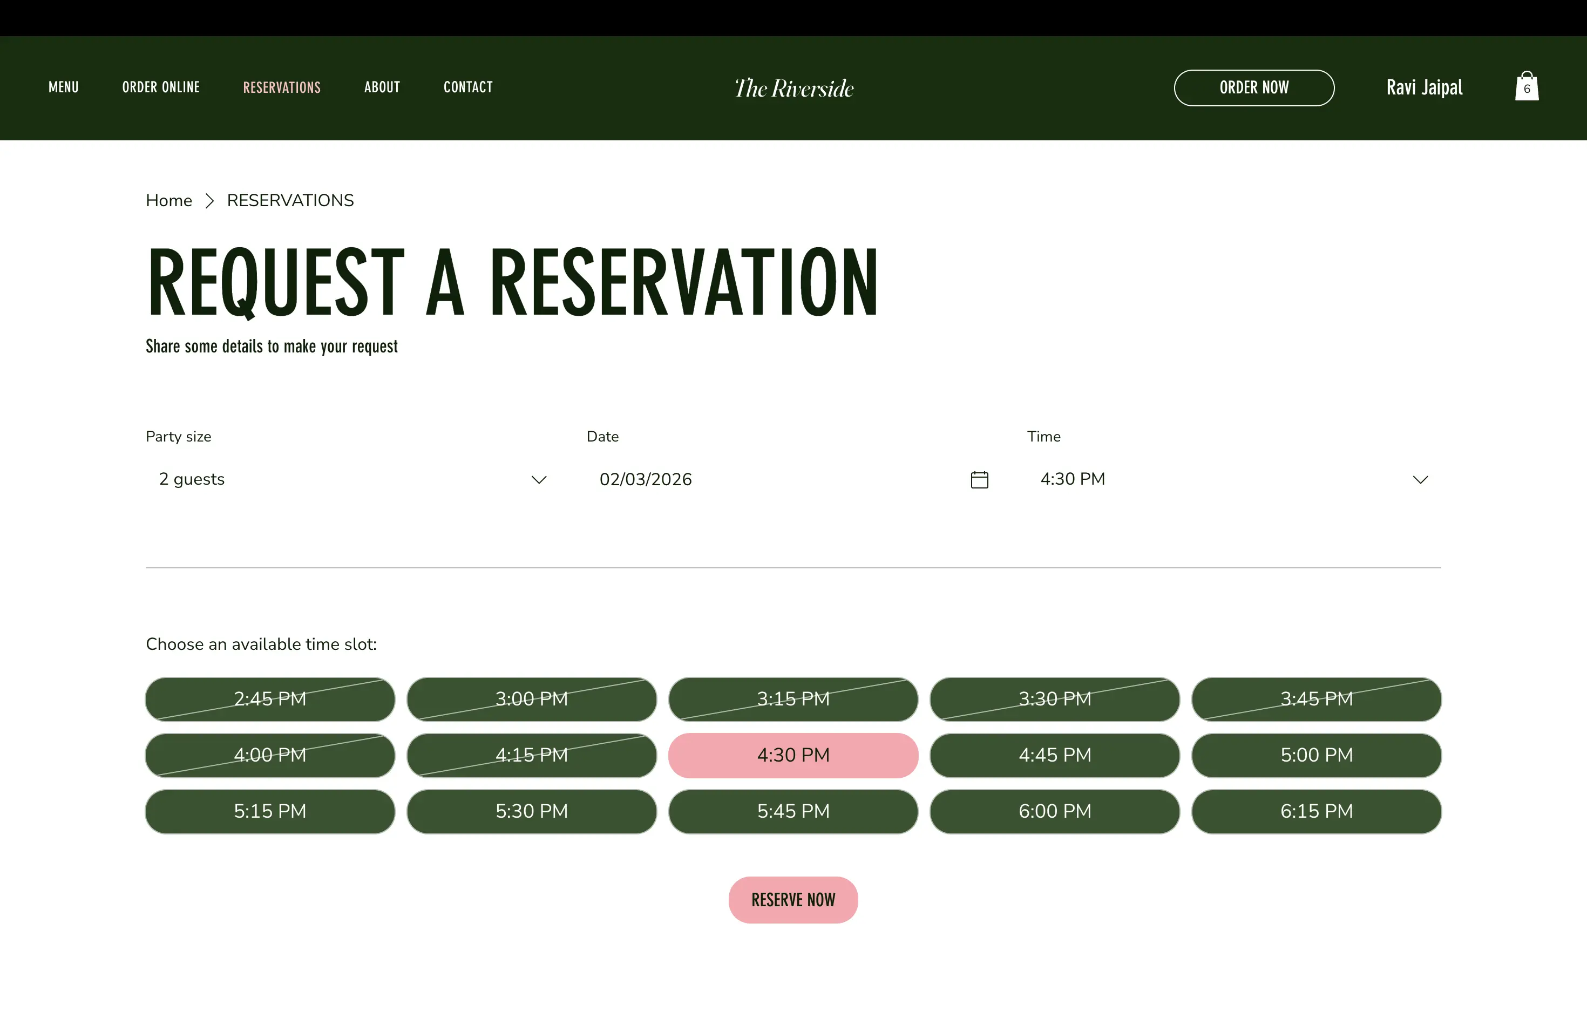This screenshot has width=1587, height=1032.
Task: Open the date picker calendar icon
Action: tap(979, 479)
